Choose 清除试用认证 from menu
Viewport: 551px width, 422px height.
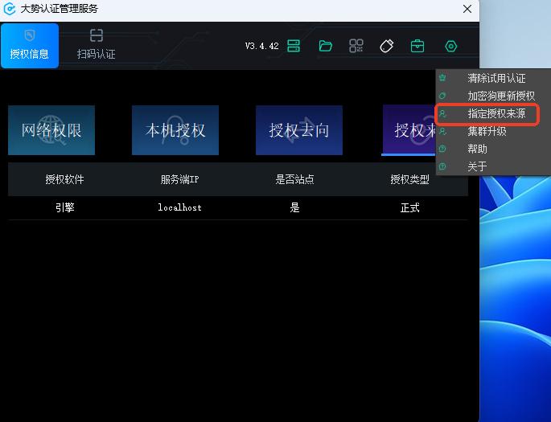click(x=496, y=78)
